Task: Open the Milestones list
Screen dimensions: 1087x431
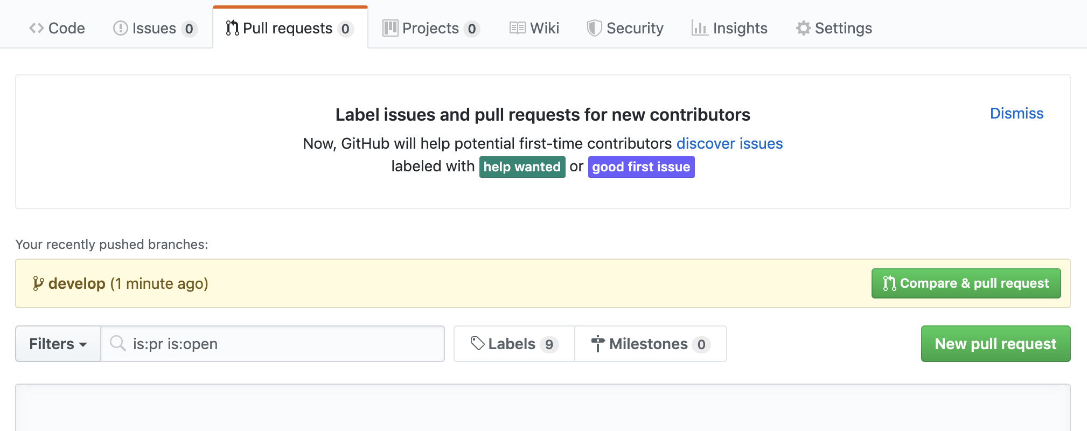Action: [650, 344]
